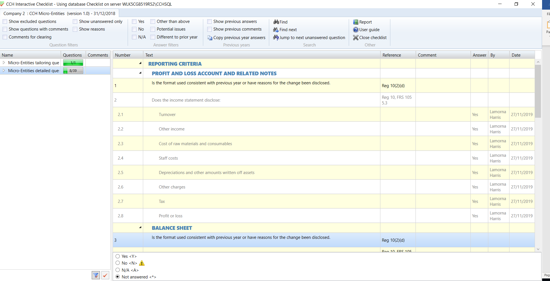
Task: Click the filter funnel icon
Action: click(x=96, y=275)
